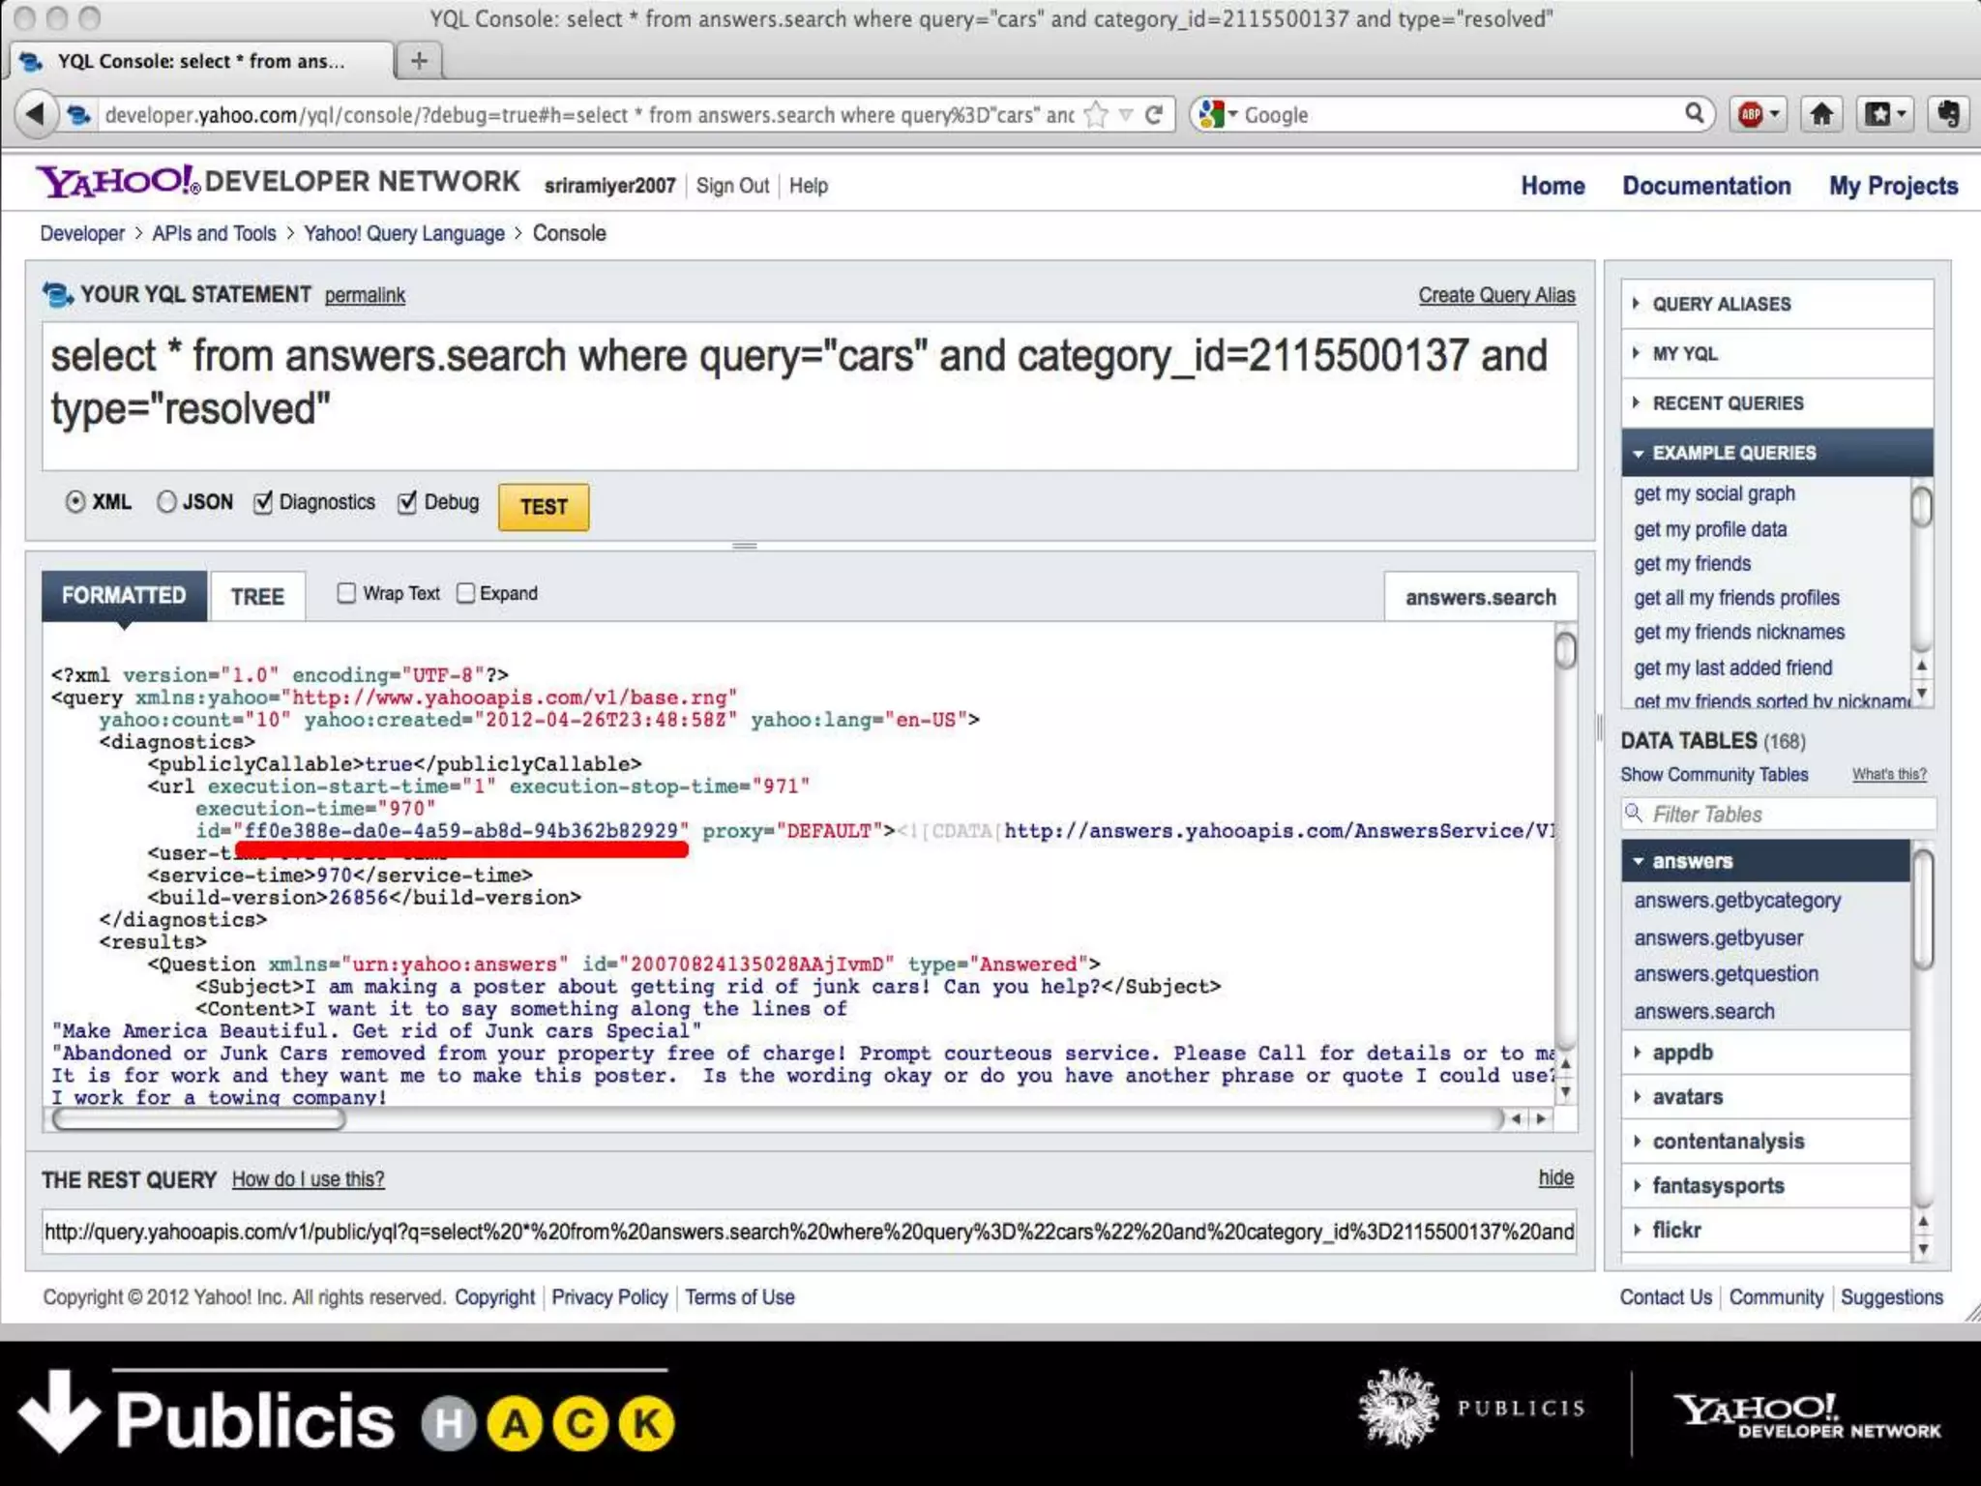Expand the flickr data tables group
Screen dimensions: 1981x1486
[x=1675, y=1230]
